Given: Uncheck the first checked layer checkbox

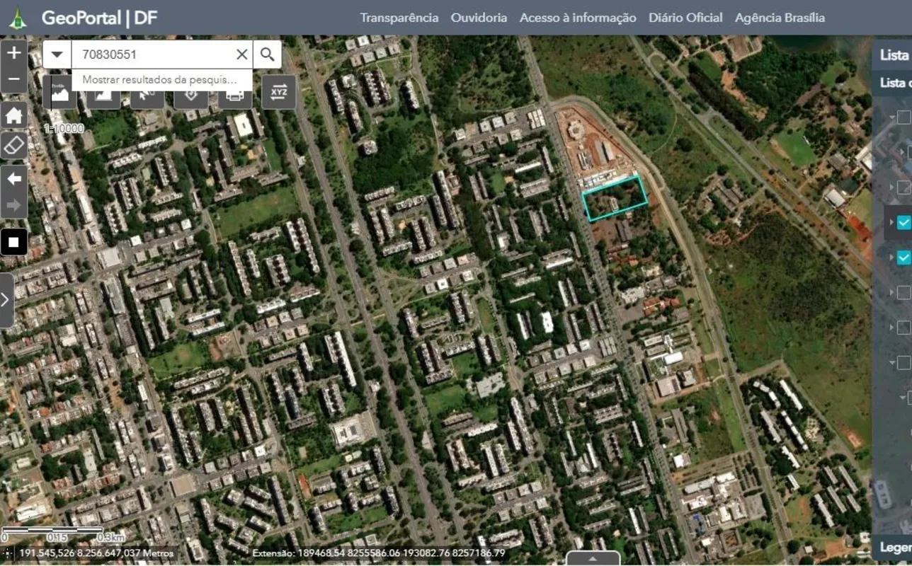Looking at the screenshot, I should pyautogui.click(x=904, y=223).
